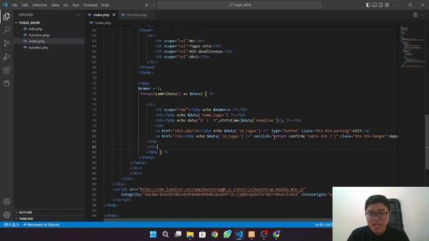Go back with the navigation arrow
The width and height of the screenshot is (429, 241).
[147, 5]
